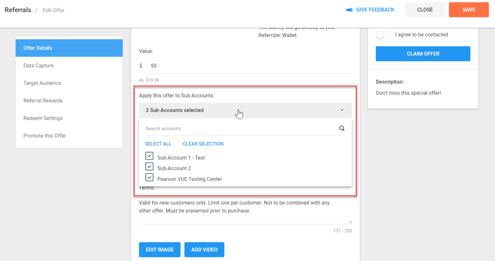
Task: Click the Clear Selection link
Action: pyautogui.click(x=203, y=144)
